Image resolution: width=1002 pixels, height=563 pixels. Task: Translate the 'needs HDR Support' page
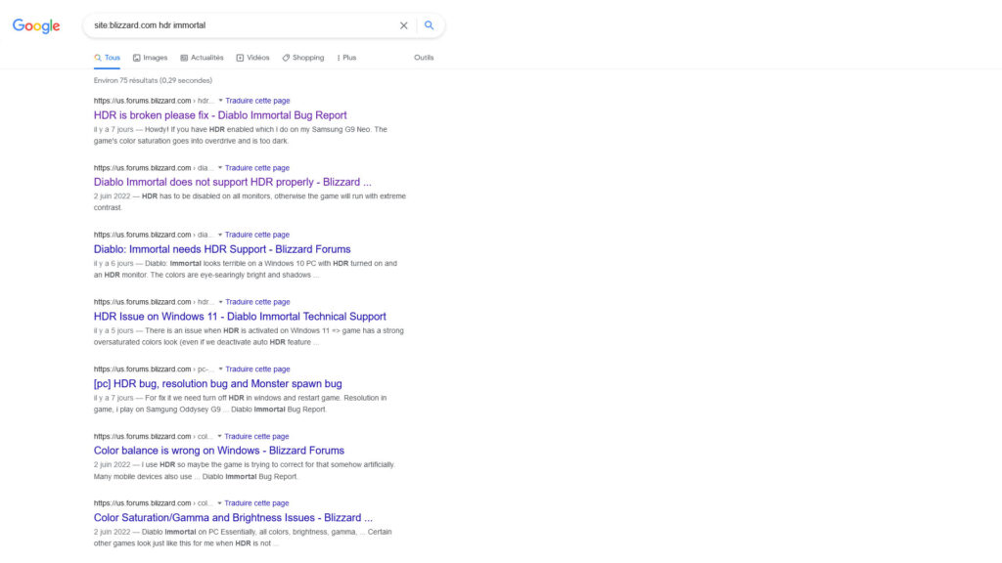tap(257, 235)
